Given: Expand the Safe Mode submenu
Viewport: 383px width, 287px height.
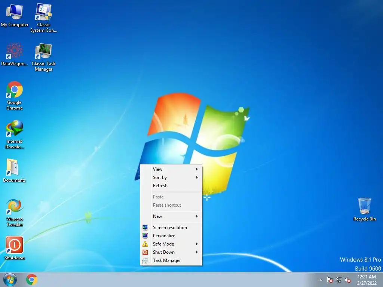Looking at the screenshot, I should click(x=171, y=244).
